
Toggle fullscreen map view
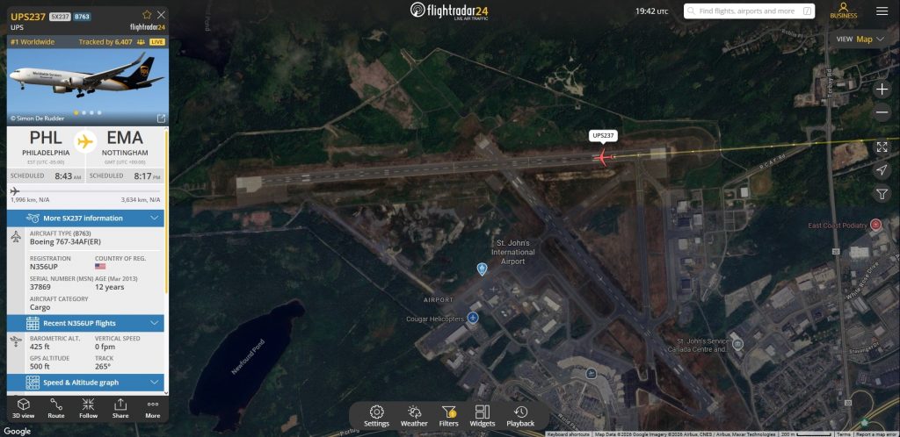[x=882, y=147]
